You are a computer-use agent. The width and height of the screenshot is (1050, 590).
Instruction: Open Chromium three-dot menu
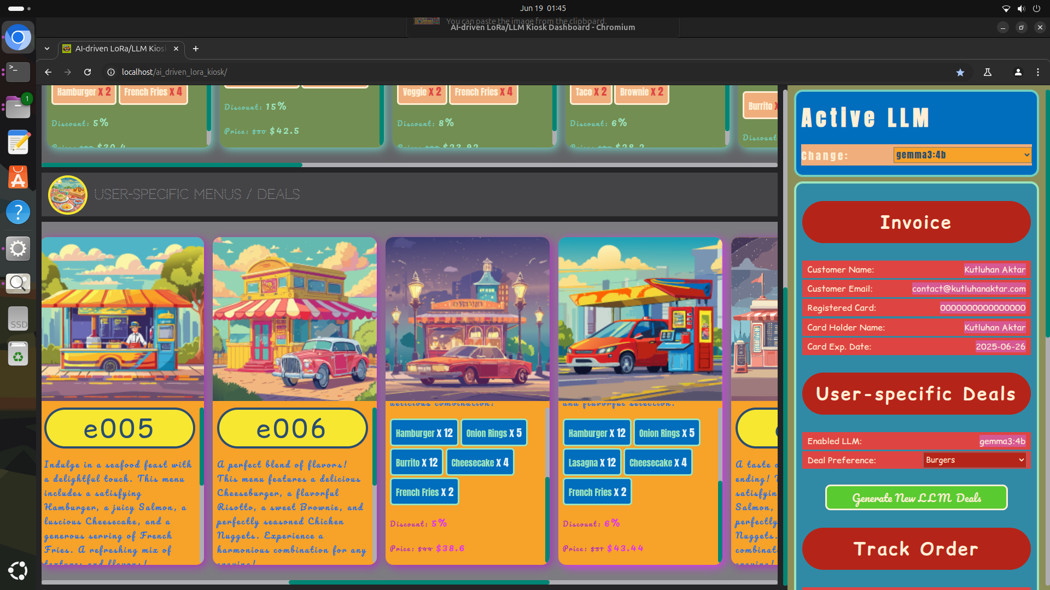(x=1037, y=72)
